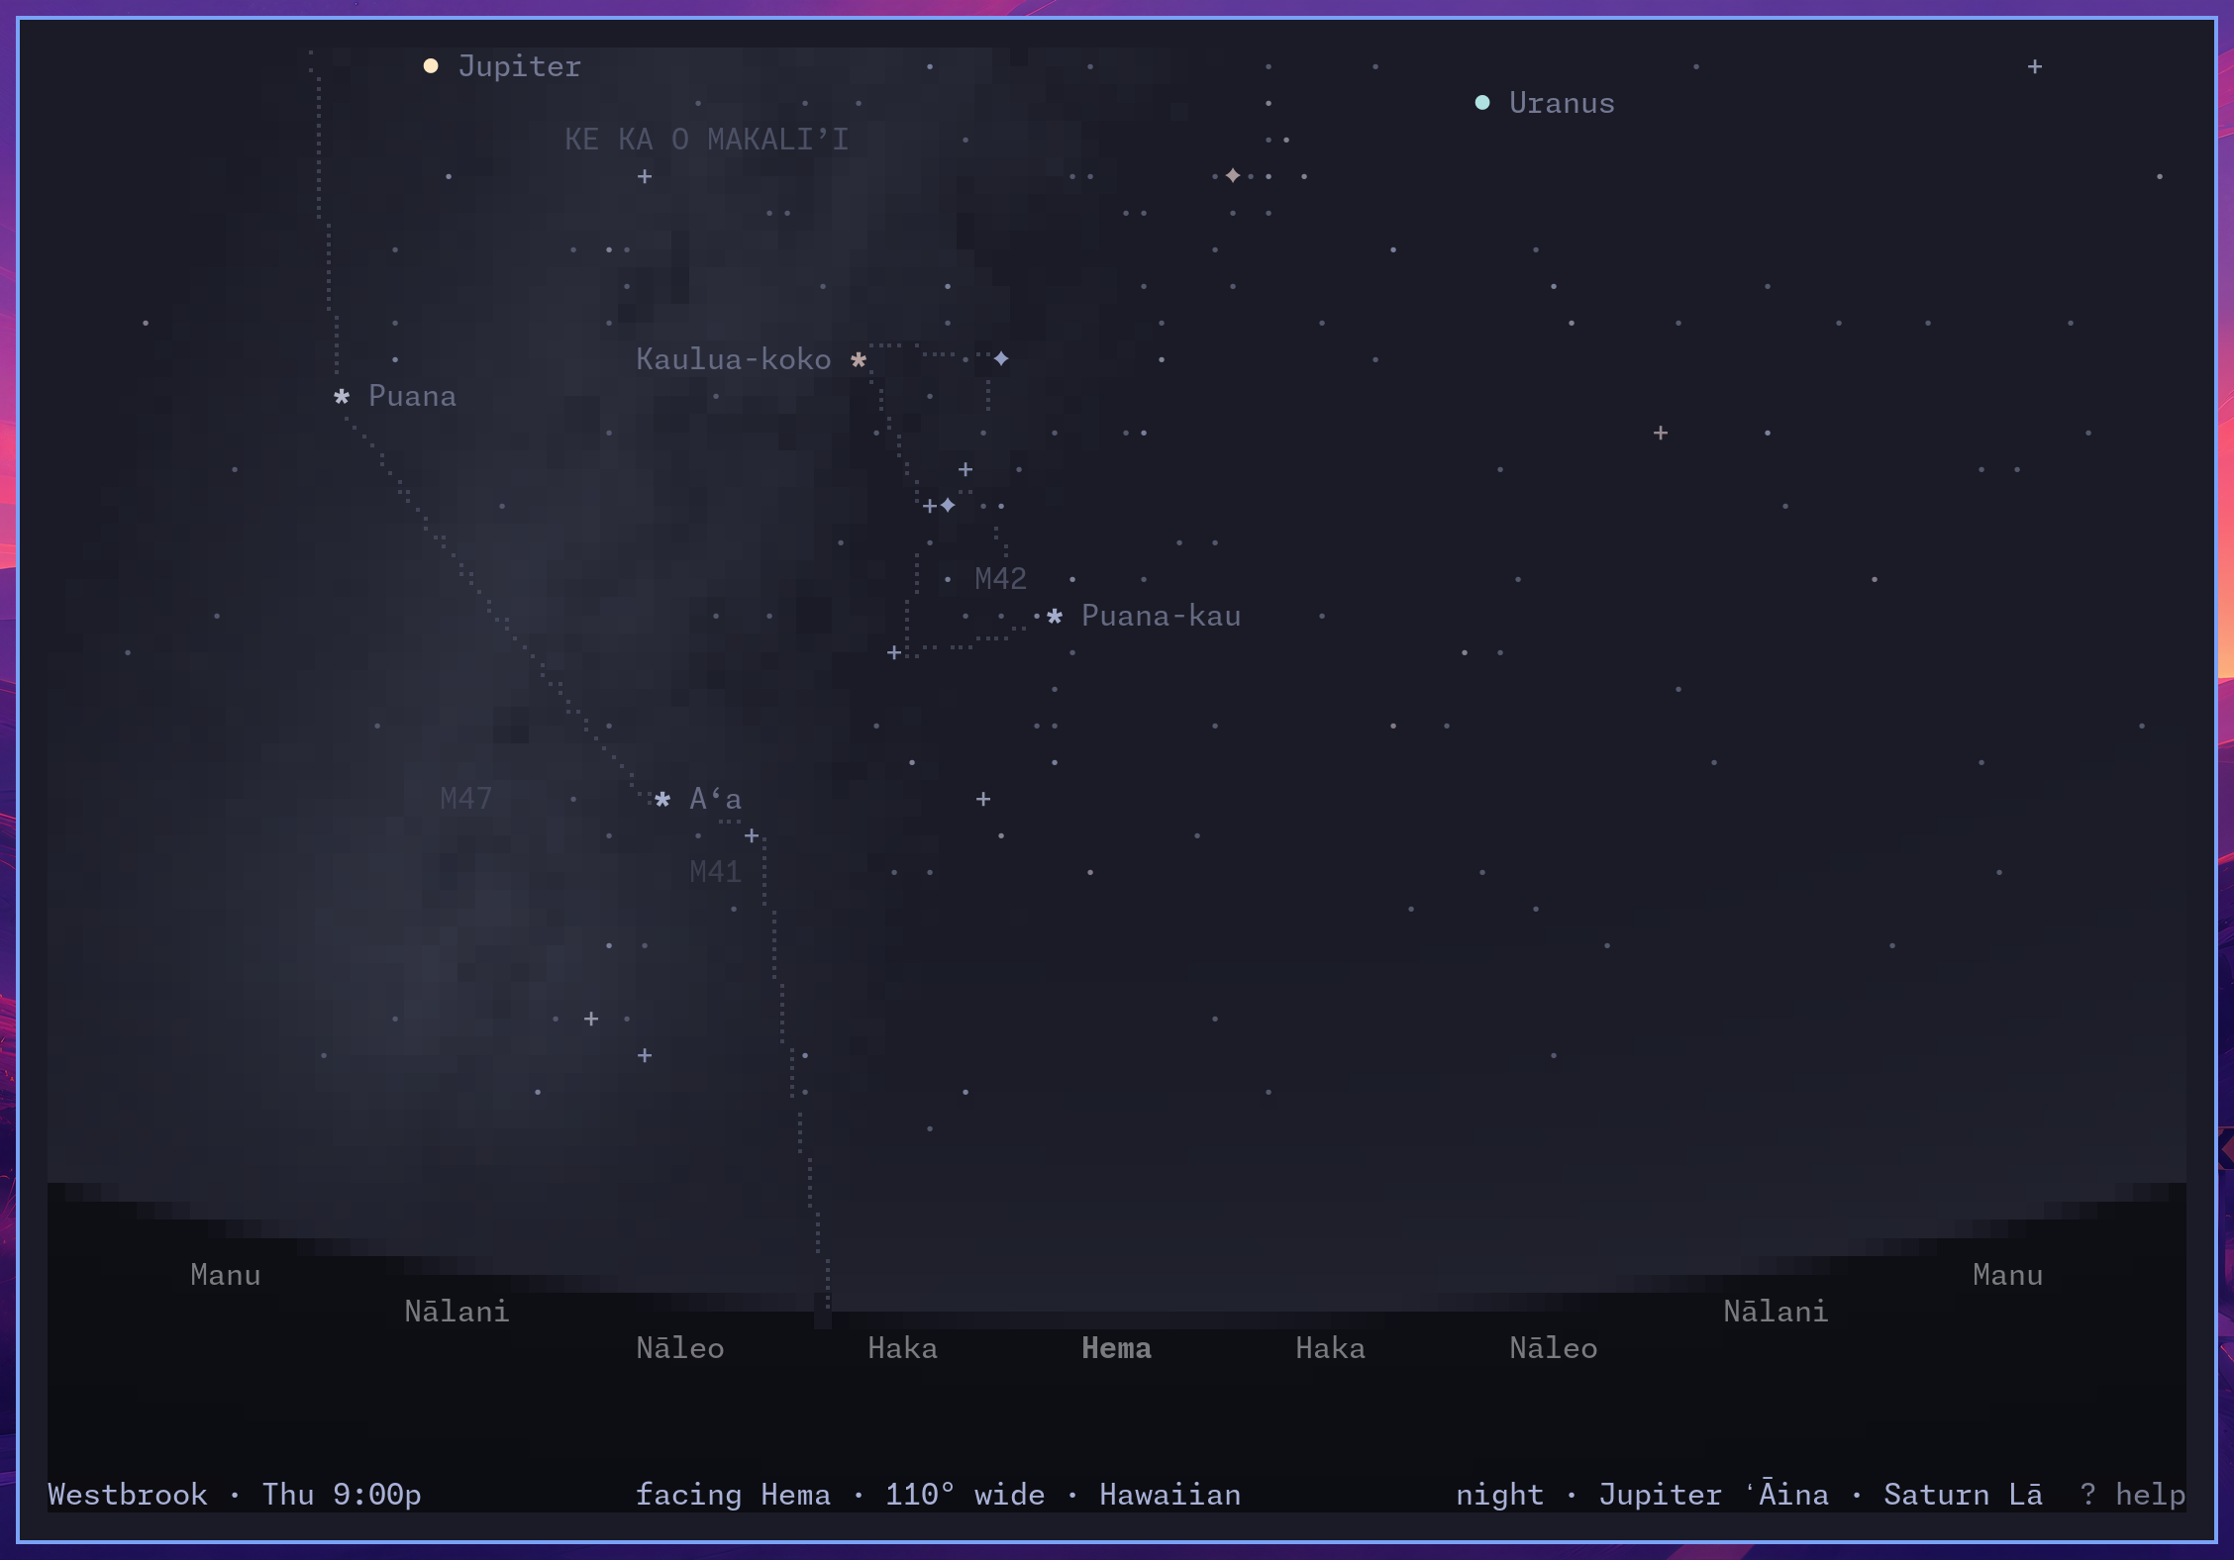Click the Puana star name label
This screenshot has height=1560, width=2234.
click(x=412, y=396)
